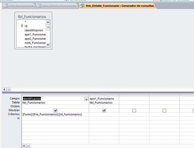
Task: Click the Criterios Forms expression cell
Action: click(x=55, y=115)
